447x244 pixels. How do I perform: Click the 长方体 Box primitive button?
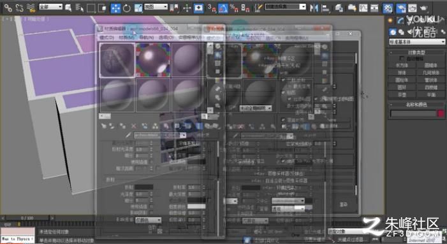click(402, 65)
